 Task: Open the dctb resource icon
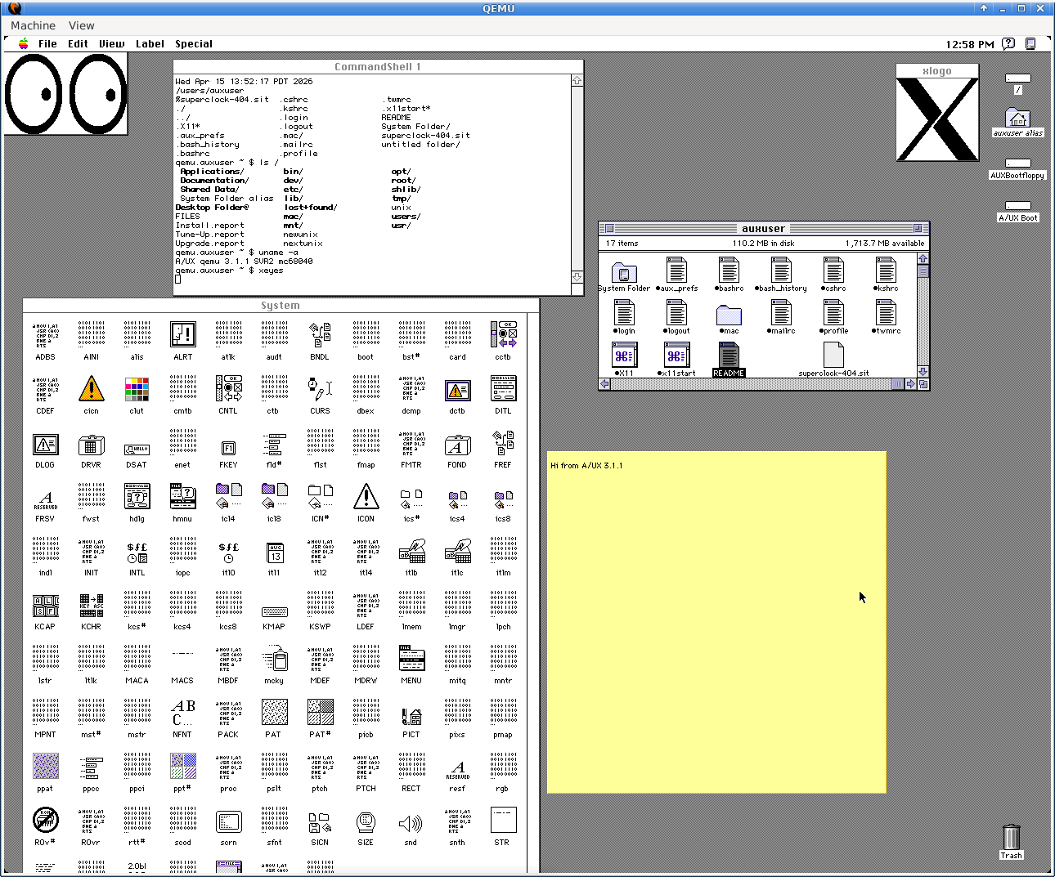[x=457, y=390]
